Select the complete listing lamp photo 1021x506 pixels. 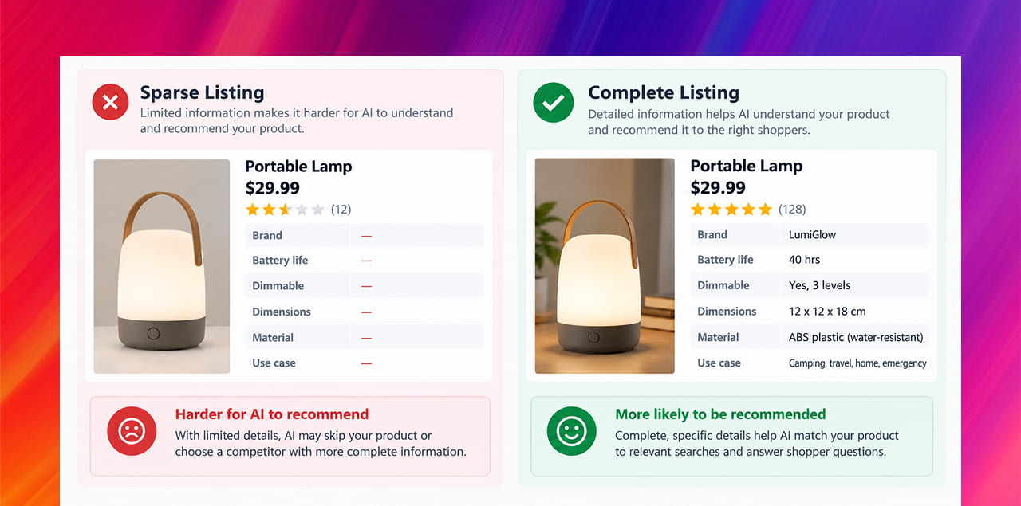coord(605,266)
